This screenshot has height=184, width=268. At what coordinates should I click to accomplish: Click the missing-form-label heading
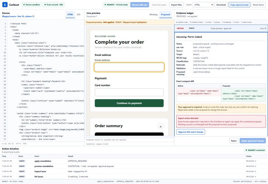pos(189,37)
